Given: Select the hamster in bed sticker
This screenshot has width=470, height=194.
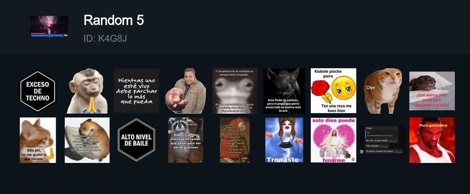Looking at the screenshot, I should (x=87, y=140).
